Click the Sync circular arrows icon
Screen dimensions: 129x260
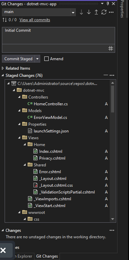pos(104,12)
